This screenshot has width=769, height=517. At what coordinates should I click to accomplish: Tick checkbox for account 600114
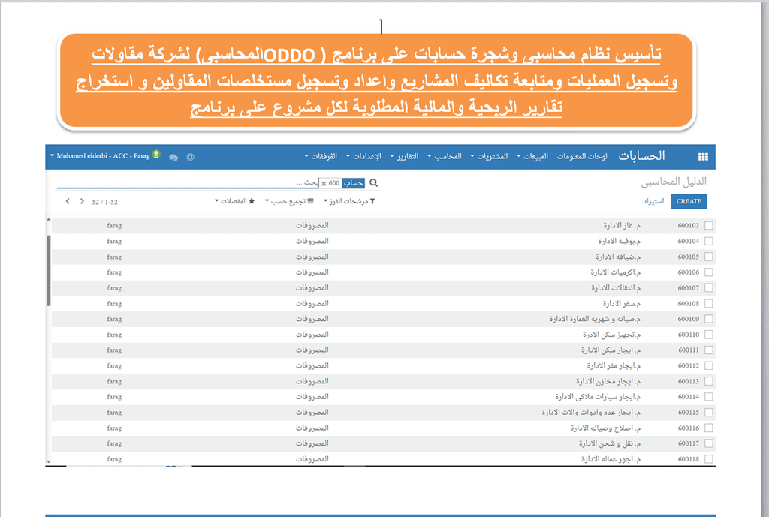click(x=709, y=397)
